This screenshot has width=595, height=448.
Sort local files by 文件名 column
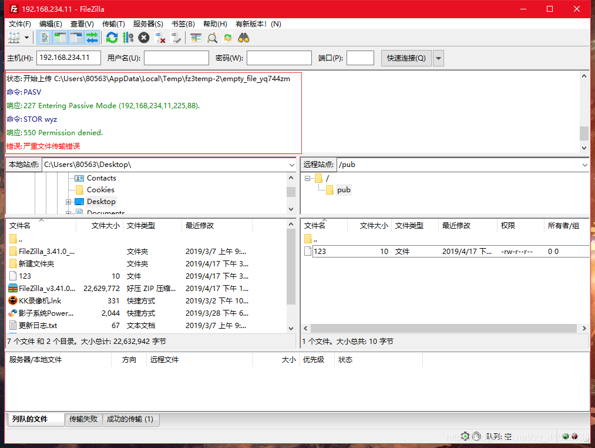point(41,225)
